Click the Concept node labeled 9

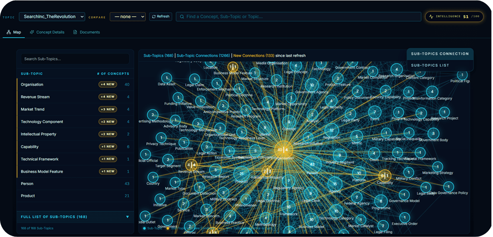(289, 122)
